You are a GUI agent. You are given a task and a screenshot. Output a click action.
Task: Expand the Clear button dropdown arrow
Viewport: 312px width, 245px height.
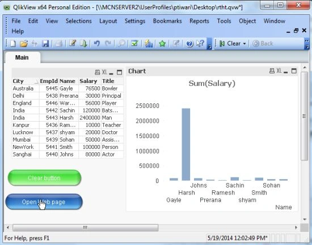click(244, 43)
